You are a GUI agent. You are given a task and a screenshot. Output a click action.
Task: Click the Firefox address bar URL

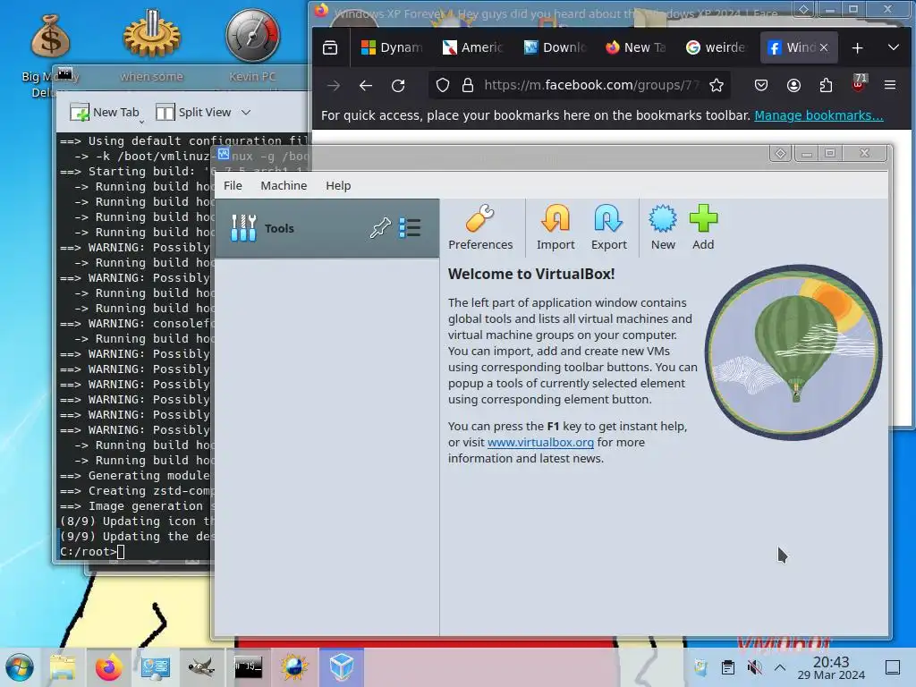tap(591, 85)
